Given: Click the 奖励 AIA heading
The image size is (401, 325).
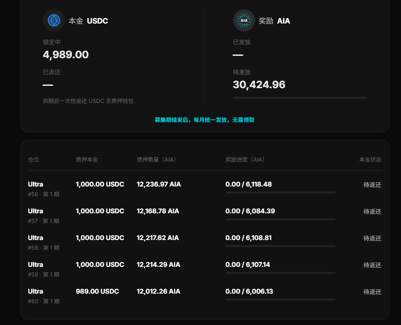Looking at the screenshot, I should pos(274,21).
